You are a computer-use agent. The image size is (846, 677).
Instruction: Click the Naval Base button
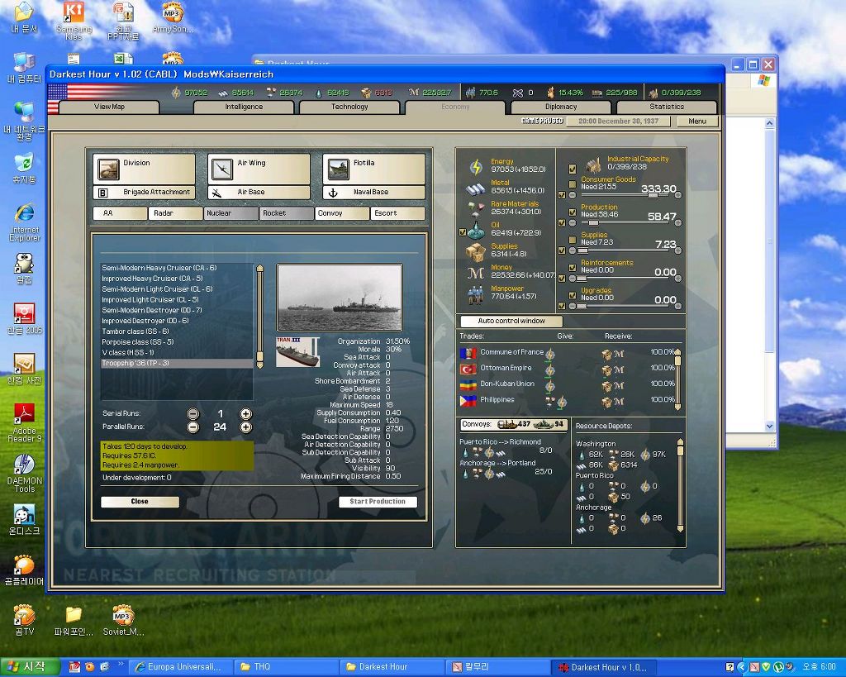373,193
